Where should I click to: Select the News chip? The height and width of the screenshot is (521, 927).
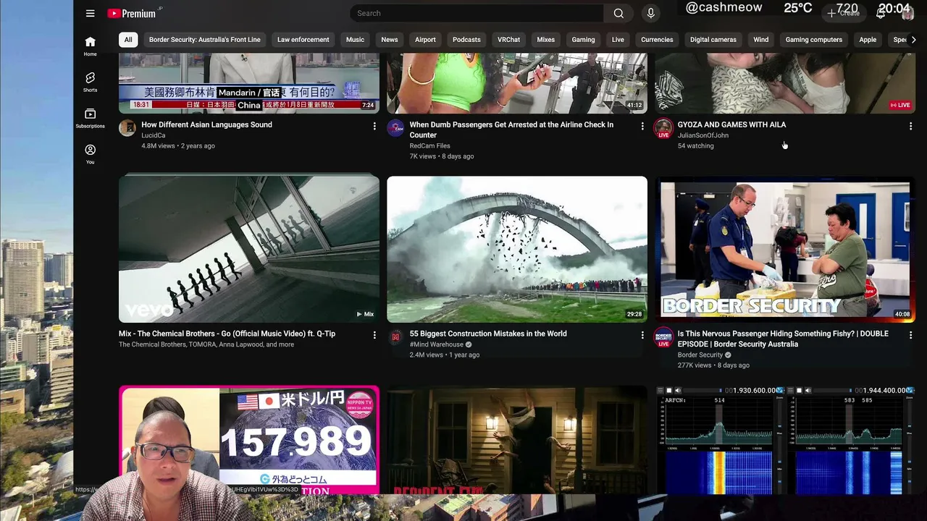point(390,40)
